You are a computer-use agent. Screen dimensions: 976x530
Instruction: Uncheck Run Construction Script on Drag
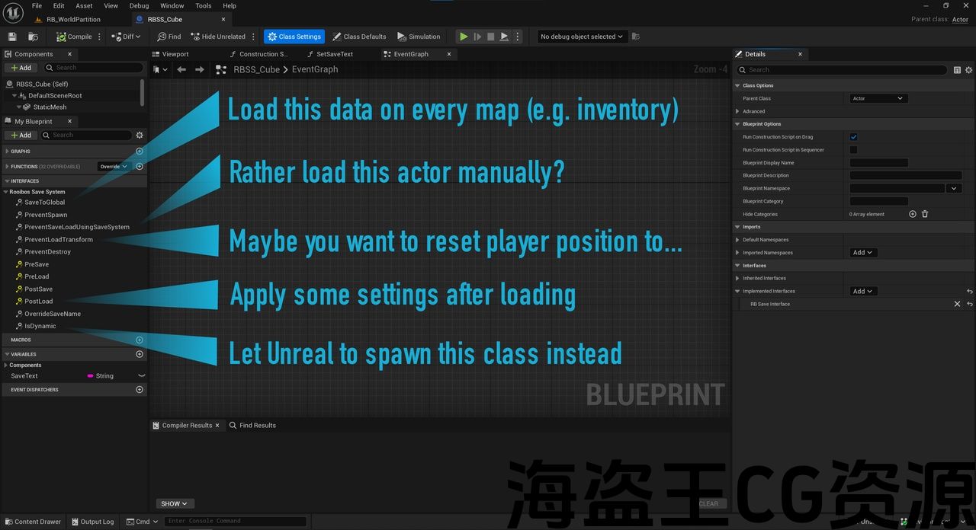tap(853, 137)
